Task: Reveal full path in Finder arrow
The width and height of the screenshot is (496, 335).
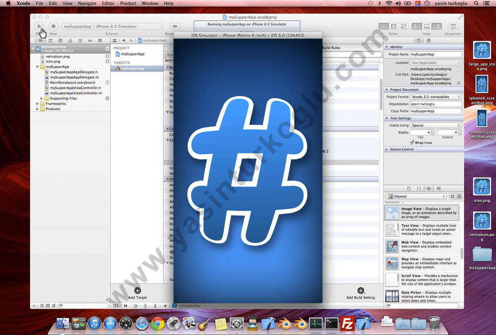Action: 459,83
